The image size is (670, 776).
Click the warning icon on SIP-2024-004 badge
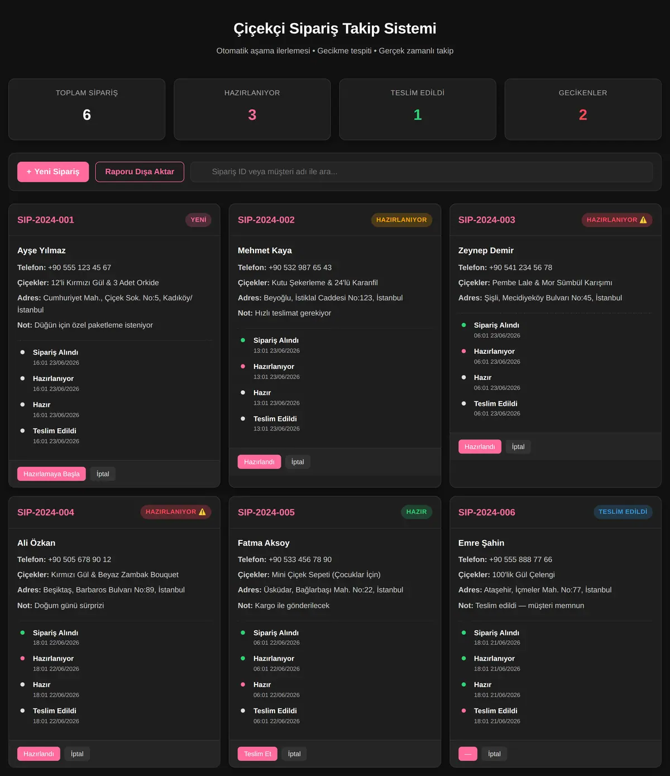click(x=202, y=512)
